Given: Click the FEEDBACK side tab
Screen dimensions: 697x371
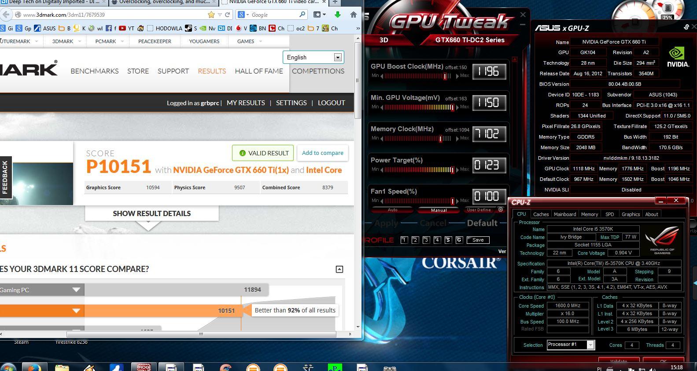Looking at the screenshot, I should coord(5,177).
